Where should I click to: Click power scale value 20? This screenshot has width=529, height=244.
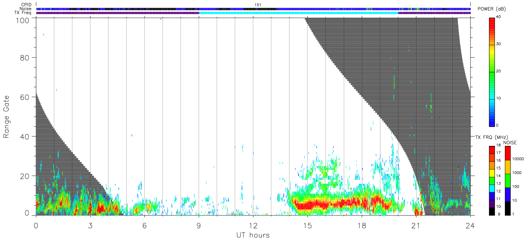pyautogui.click(x=499, y=71)
